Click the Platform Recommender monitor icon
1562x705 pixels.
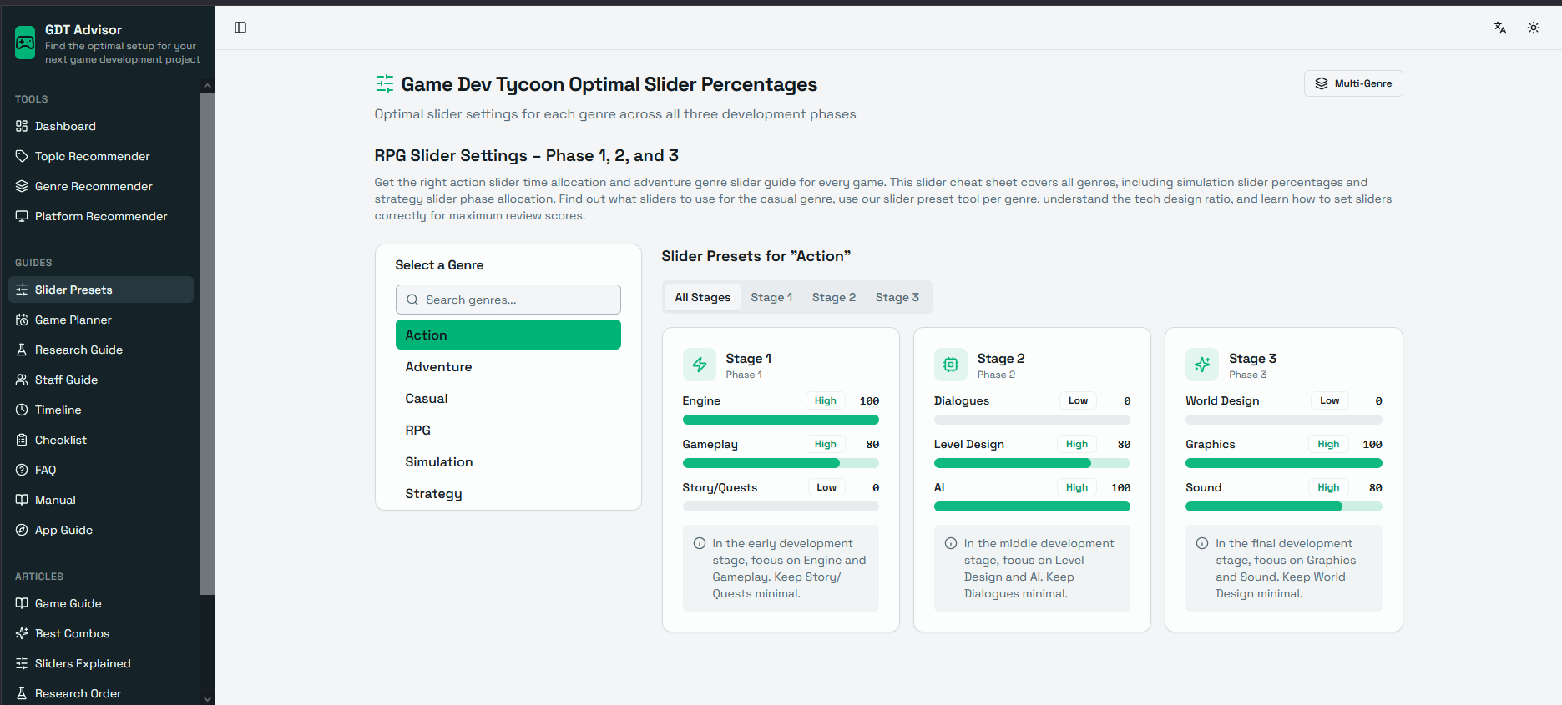pos(22,216)
